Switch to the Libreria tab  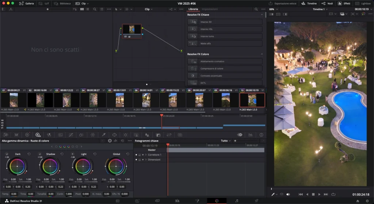(x=193, y=9)
